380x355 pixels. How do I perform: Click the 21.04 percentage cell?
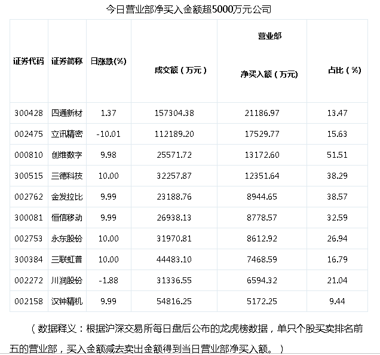(x=338, y=280)
